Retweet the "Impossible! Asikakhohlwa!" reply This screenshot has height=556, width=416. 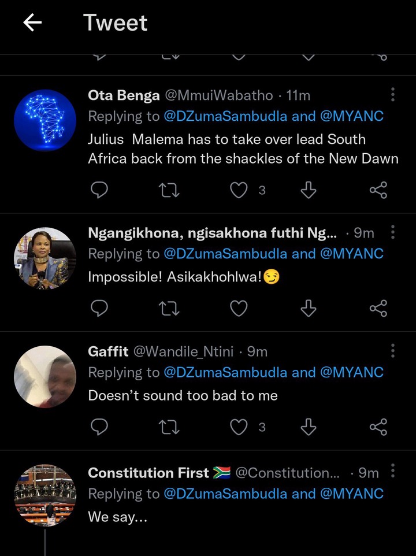[169, 308]
